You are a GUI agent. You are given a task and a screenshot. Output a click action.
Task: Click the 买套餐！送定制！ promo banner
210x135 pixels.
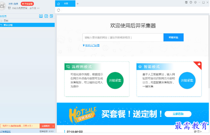pos(133,114)
